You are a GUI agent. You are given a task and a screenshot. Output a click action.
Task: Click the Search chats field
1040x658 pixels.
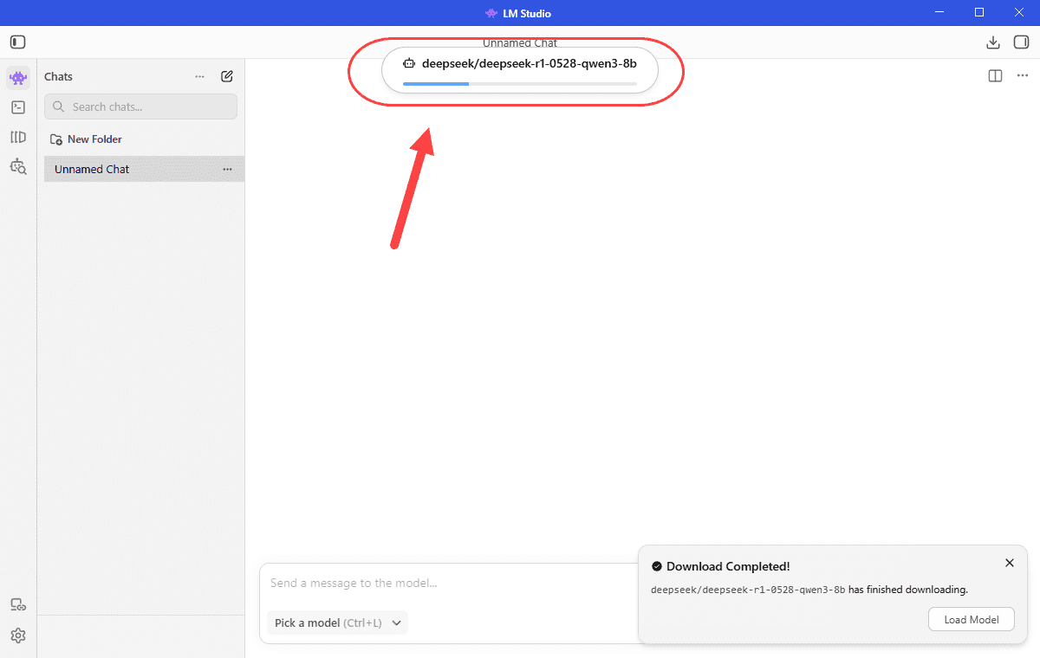pyautogui.click(x=140, y=106)
